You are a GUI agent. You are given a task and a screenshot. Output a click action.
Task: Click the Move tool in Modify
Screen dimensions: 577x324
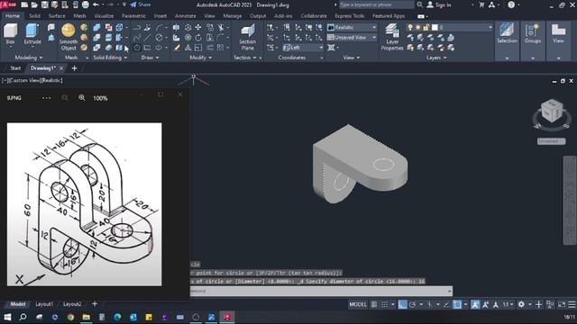198,27
